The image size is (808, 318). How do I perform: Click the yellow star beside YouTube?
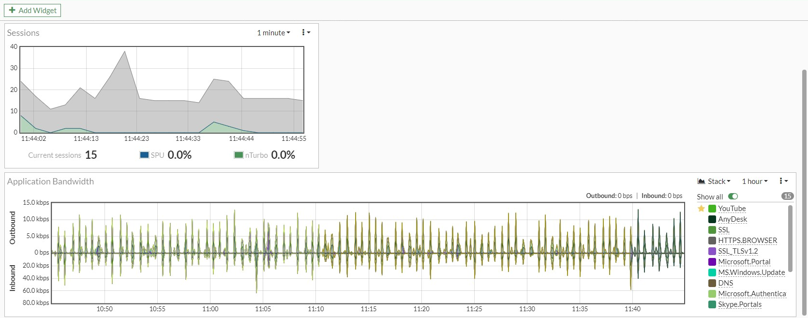pyautogui.click(x=701, y=209)
